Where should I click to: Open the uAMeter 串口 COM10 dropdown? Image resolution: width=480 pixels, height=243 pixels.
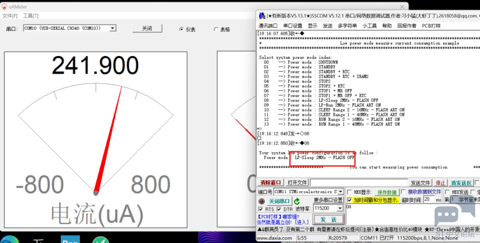click(113, 28)
